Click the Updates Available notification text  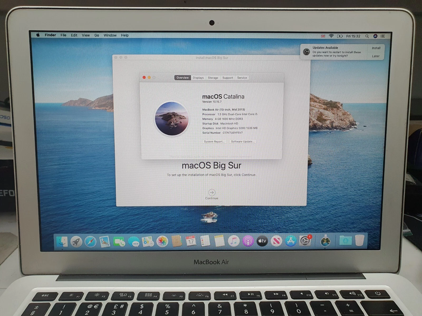click(337, 52)
